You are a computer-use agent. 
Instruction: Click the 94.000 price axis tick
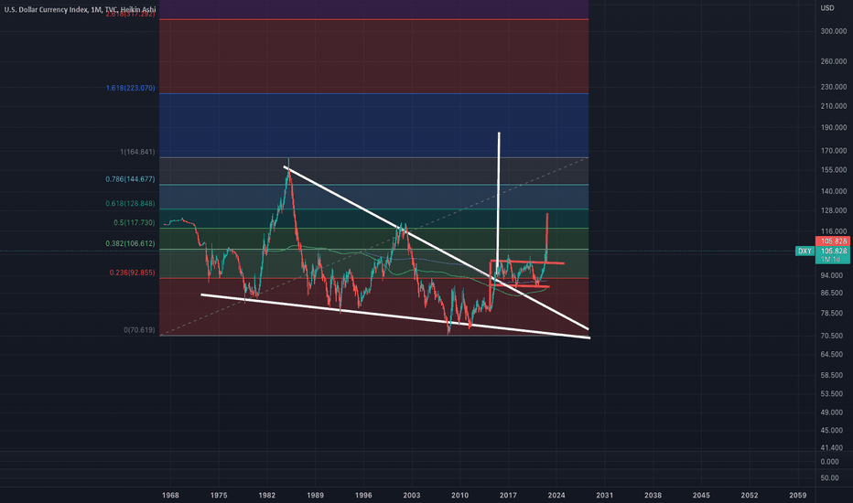click(x=832, y=275)
